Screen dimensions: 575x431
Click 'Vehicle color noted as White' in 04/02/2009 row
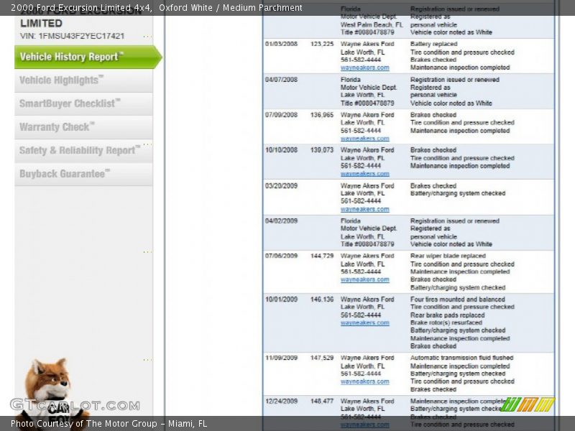tap(451, 244)
